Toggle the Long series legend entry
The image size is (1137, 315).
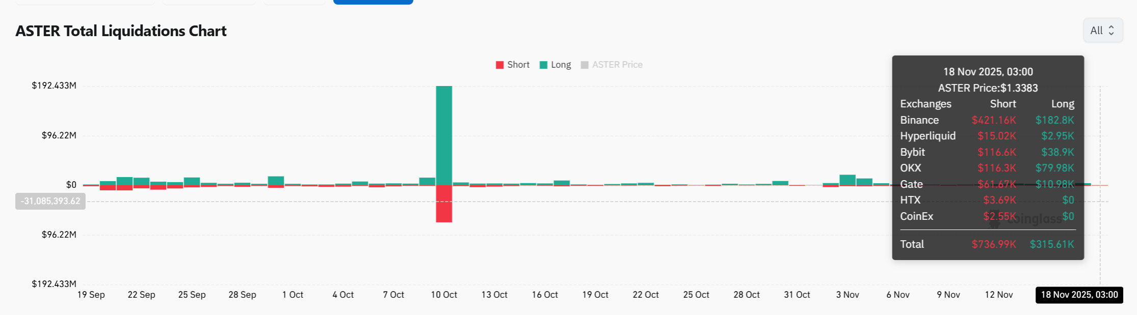tap(555, 65)
